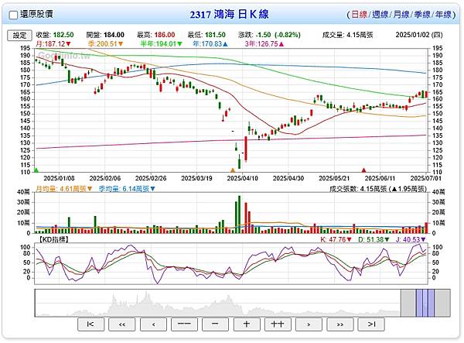Switch to 月線 monthly chart
This screenshot has height=343, width=464.
(401, 14)
